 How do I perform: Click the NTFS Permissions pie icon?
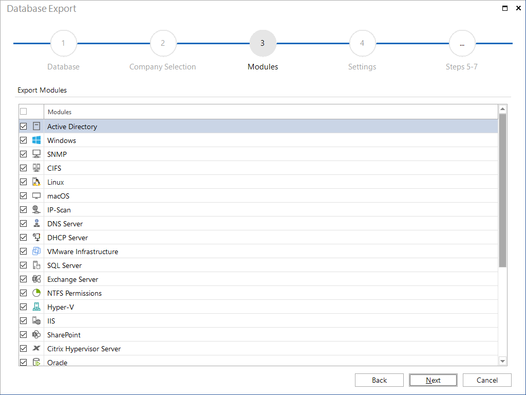[x=36, y=293]
